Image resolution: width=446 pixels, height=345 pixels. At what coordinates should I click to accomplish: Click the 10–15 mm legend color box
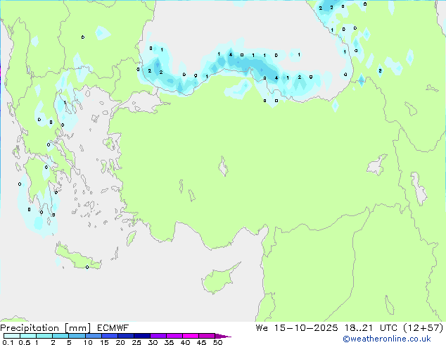(x=93, y=336)
